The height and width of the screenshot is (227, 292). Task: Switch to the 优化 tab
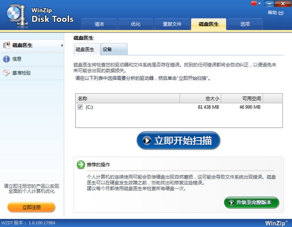coord(136,24)
